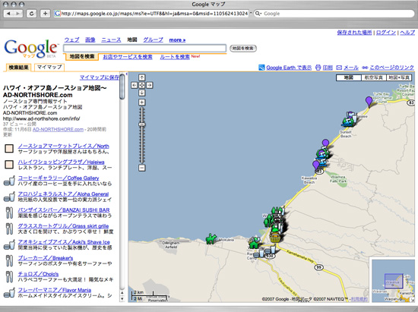
Task: Zoom in with the plus button
Action: point(142,102)
